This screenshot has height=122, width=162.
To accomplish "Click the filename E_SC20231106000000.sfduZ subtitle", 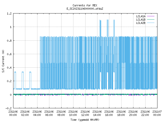I will coord(85,9).
